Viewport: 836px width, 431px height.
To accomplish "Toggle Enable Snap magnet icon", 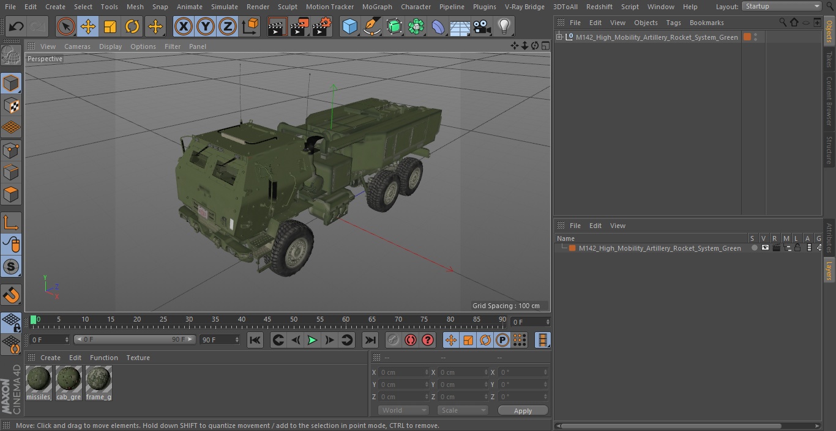I will point(11,295).
